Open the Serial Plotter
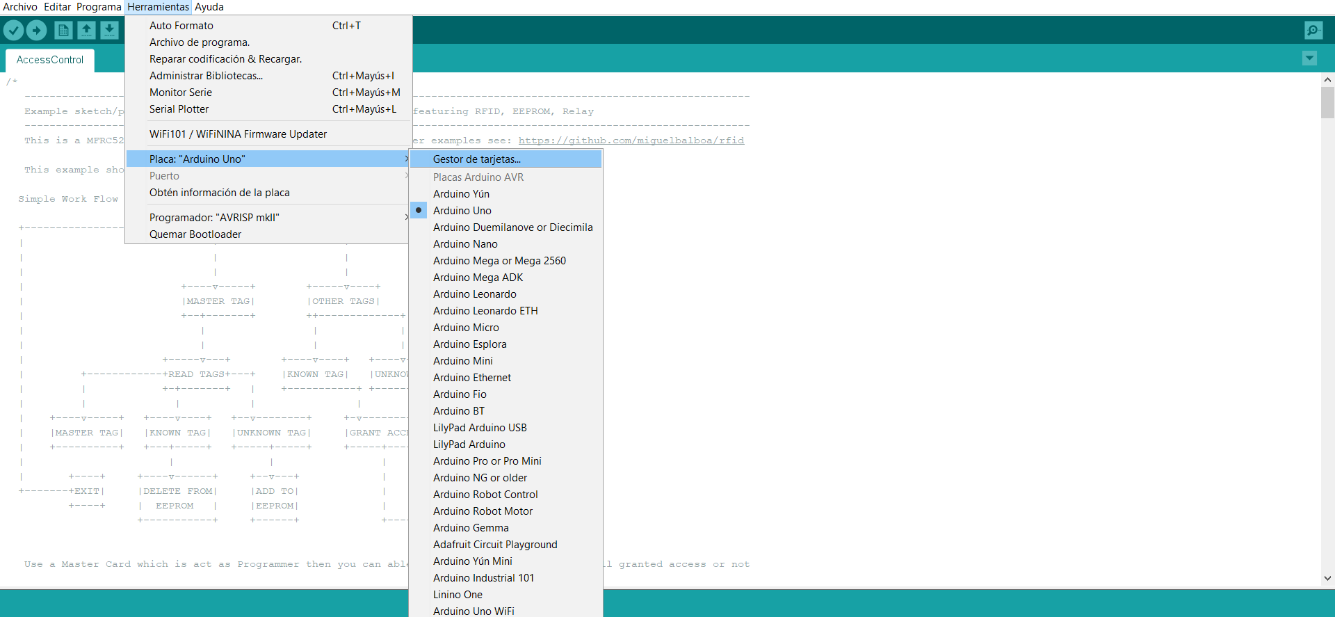The height and width of the screenshot is (617, 1335). (268, 109)
